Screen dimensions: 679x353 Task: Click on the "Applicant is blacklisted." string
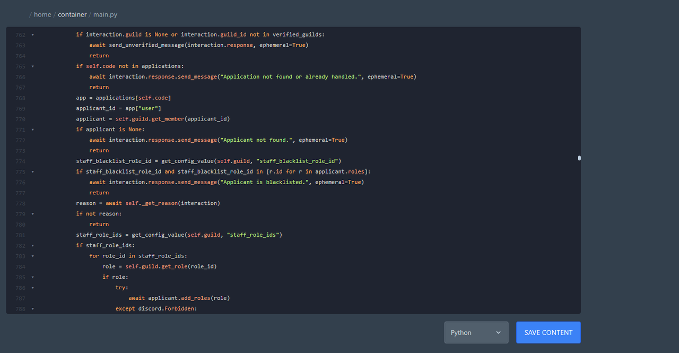pos(264,182)
